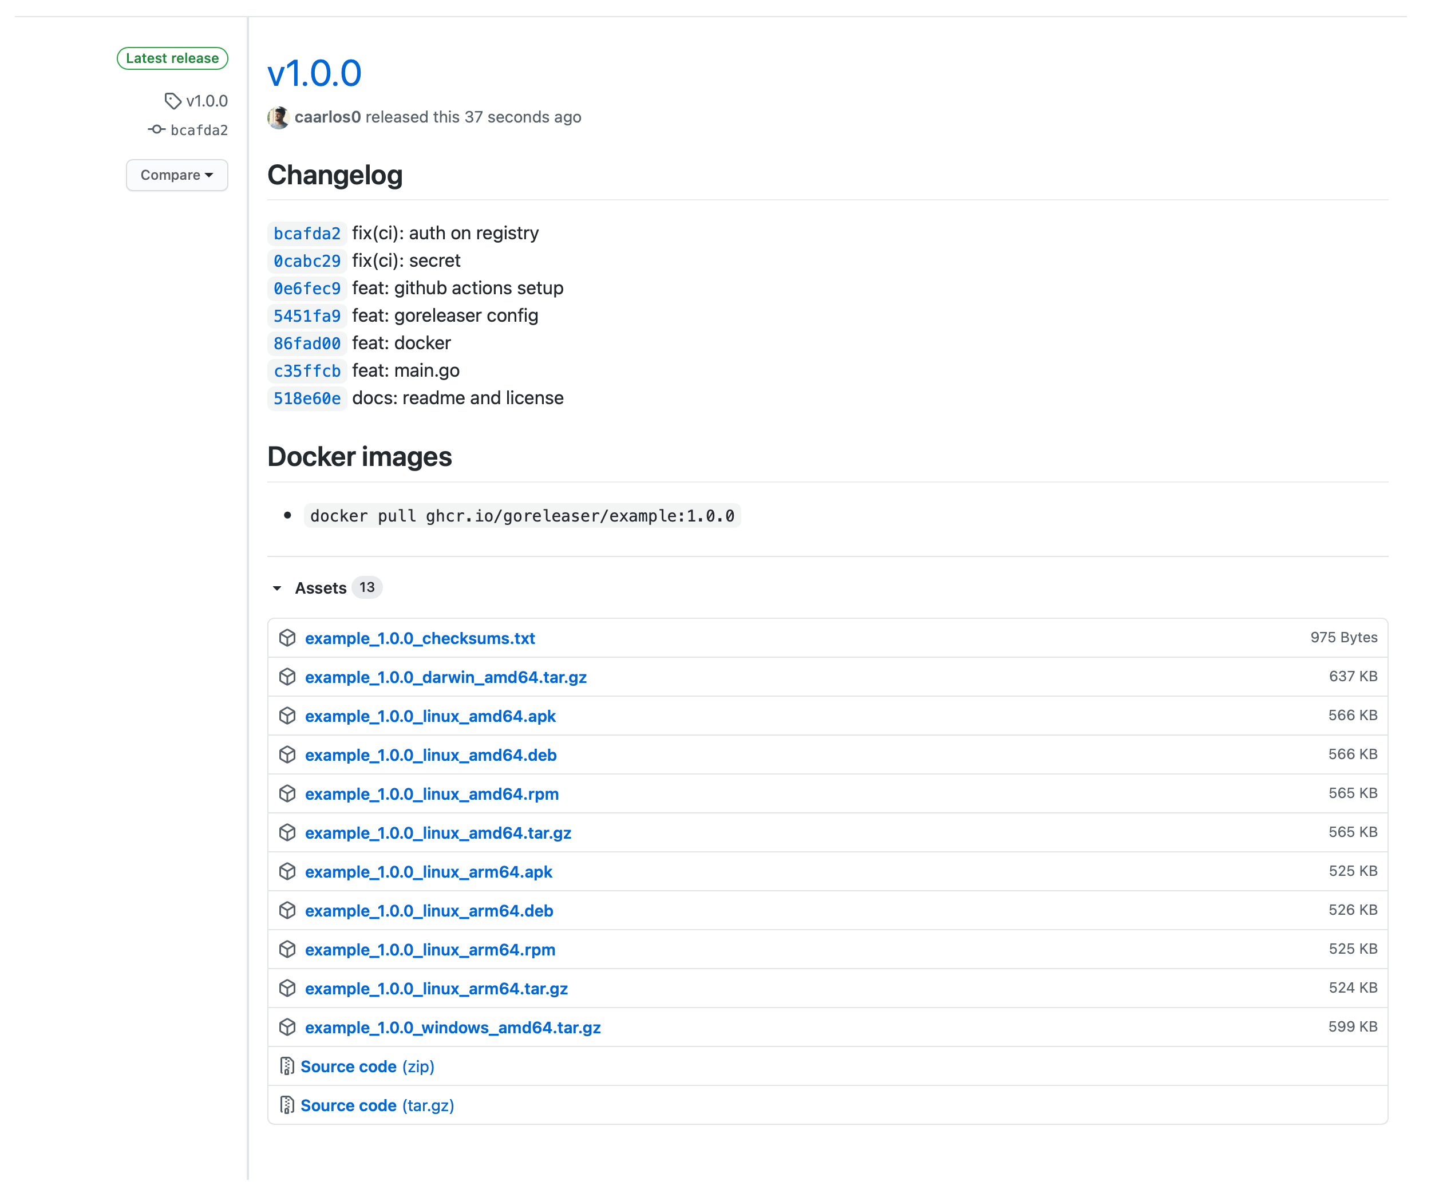Viewport: 1431px width, 1193px height.
Task: Open the Compare dropdown
Action: coord(176,175)
